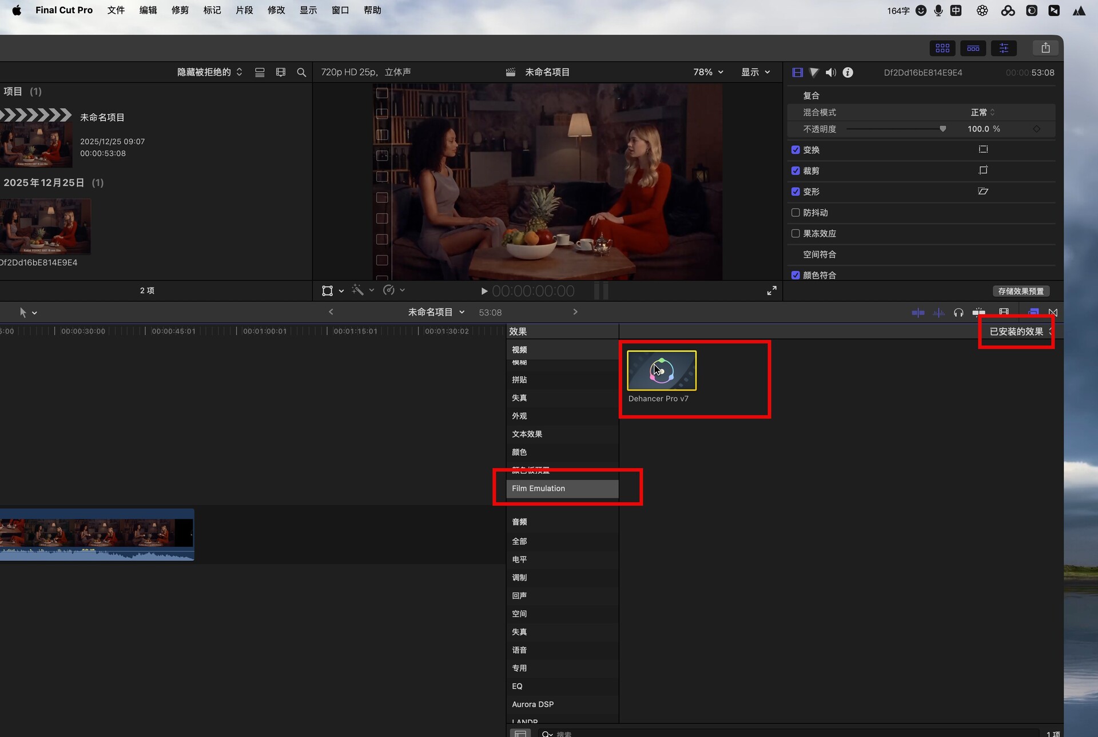Click the fullscreen viewer arrows icon
The width and height of the screenshot is (1098, 737).
(x=771, y=291)
